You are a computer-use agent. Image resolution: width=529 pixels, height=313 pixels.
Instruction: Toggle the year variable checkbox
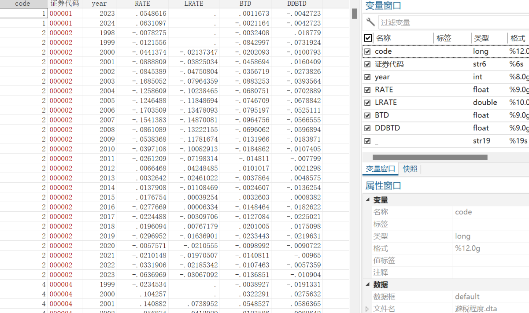tap(367, 77)
